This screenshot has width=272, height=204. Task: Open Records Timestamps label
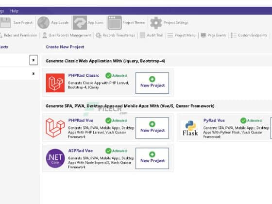point(119,35)
